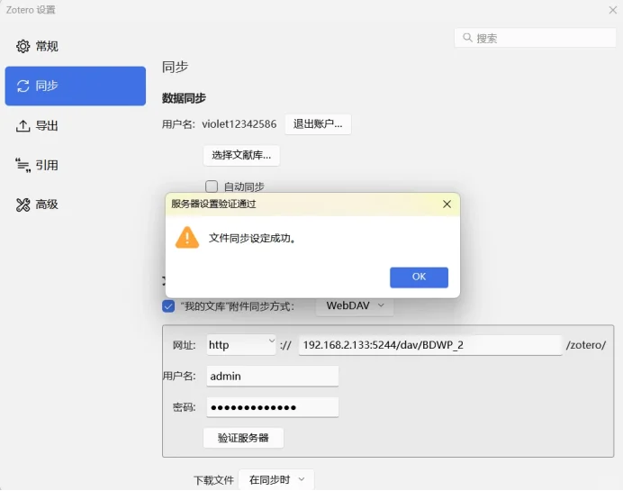Open the 在同步时 download files dropdown
Viewport: 623px width, 491px height.
click(276, 480)
